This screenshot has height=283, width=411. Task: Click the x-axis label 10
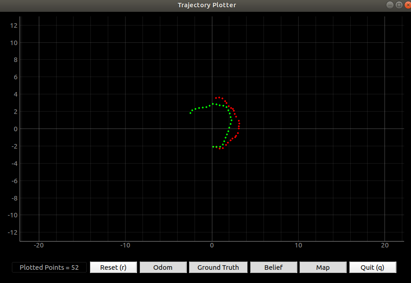298,245
